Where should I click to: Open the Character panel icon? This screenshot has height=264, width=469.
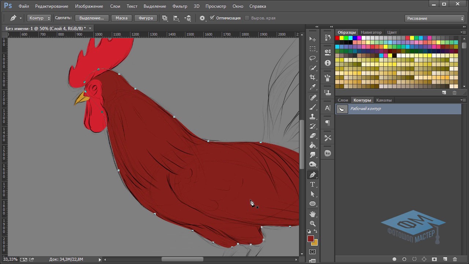[328, 108]
